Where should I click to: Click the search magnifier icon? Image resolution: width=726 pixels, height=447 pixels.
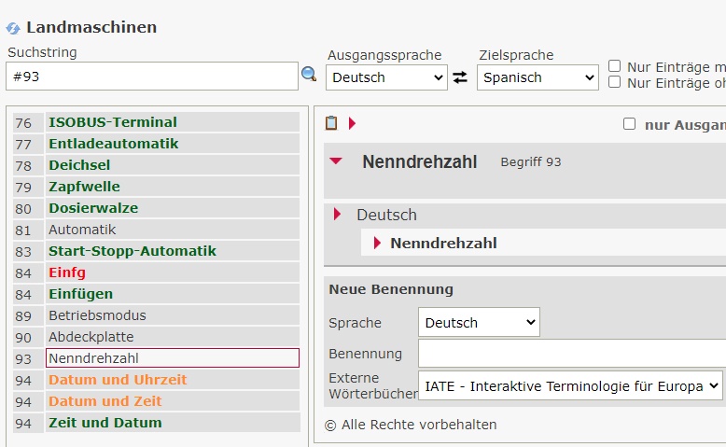tap(309, 75)
